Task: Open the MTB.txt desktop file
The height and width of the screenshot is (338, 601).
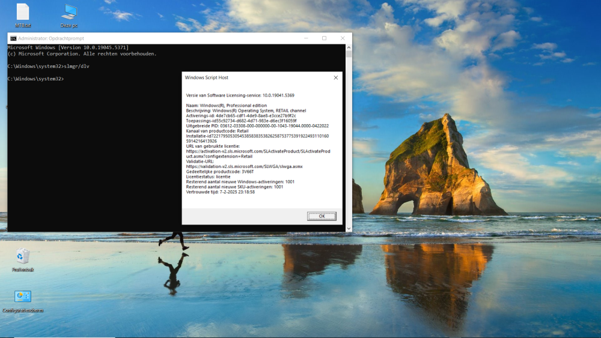Action: tap(23, 16)
